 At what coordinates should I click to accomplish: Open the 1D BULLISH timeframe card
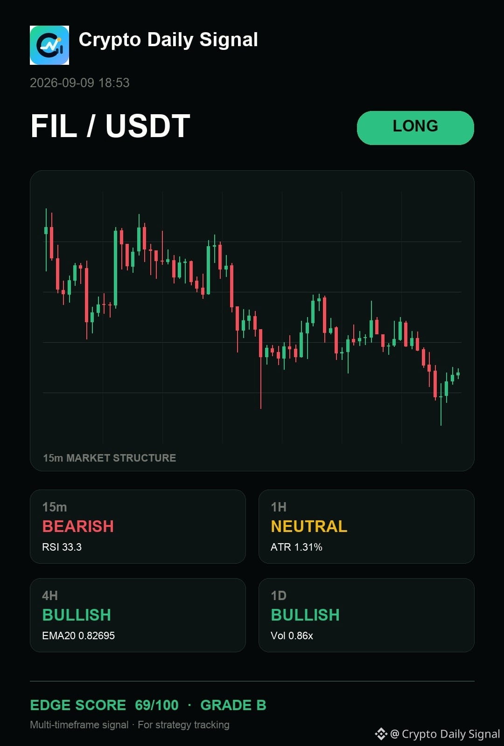pyautogui.click(x=366, y=615)
